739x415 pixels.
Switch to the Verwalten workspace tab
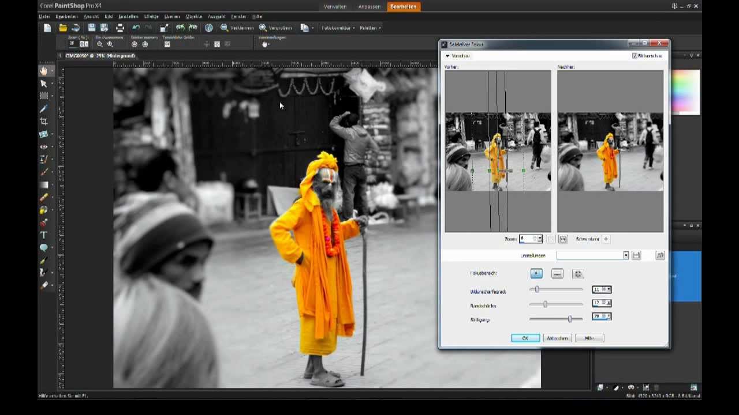click(x=335, y=6)
